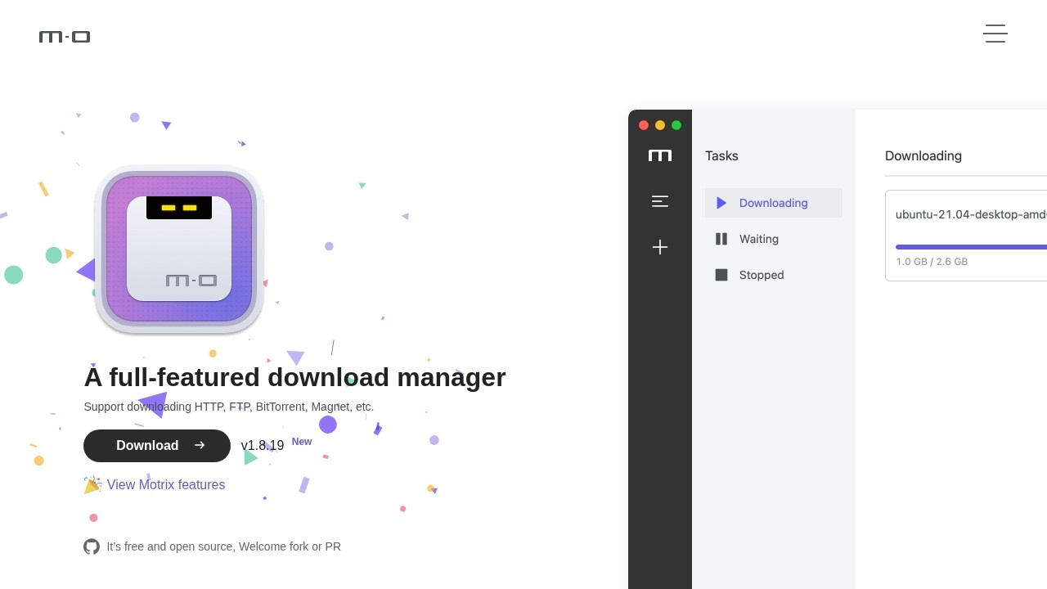Select the ubuntu-21.04-desktop download task
Screen dimensions: 1047x589
pyautogui.click(x=970, y=214)
